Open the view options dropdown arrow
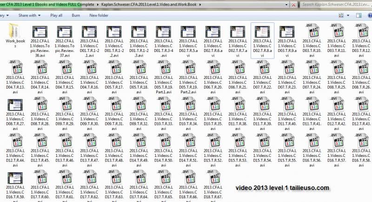Viewport: 372px width, 202px height. pos(348,15)
